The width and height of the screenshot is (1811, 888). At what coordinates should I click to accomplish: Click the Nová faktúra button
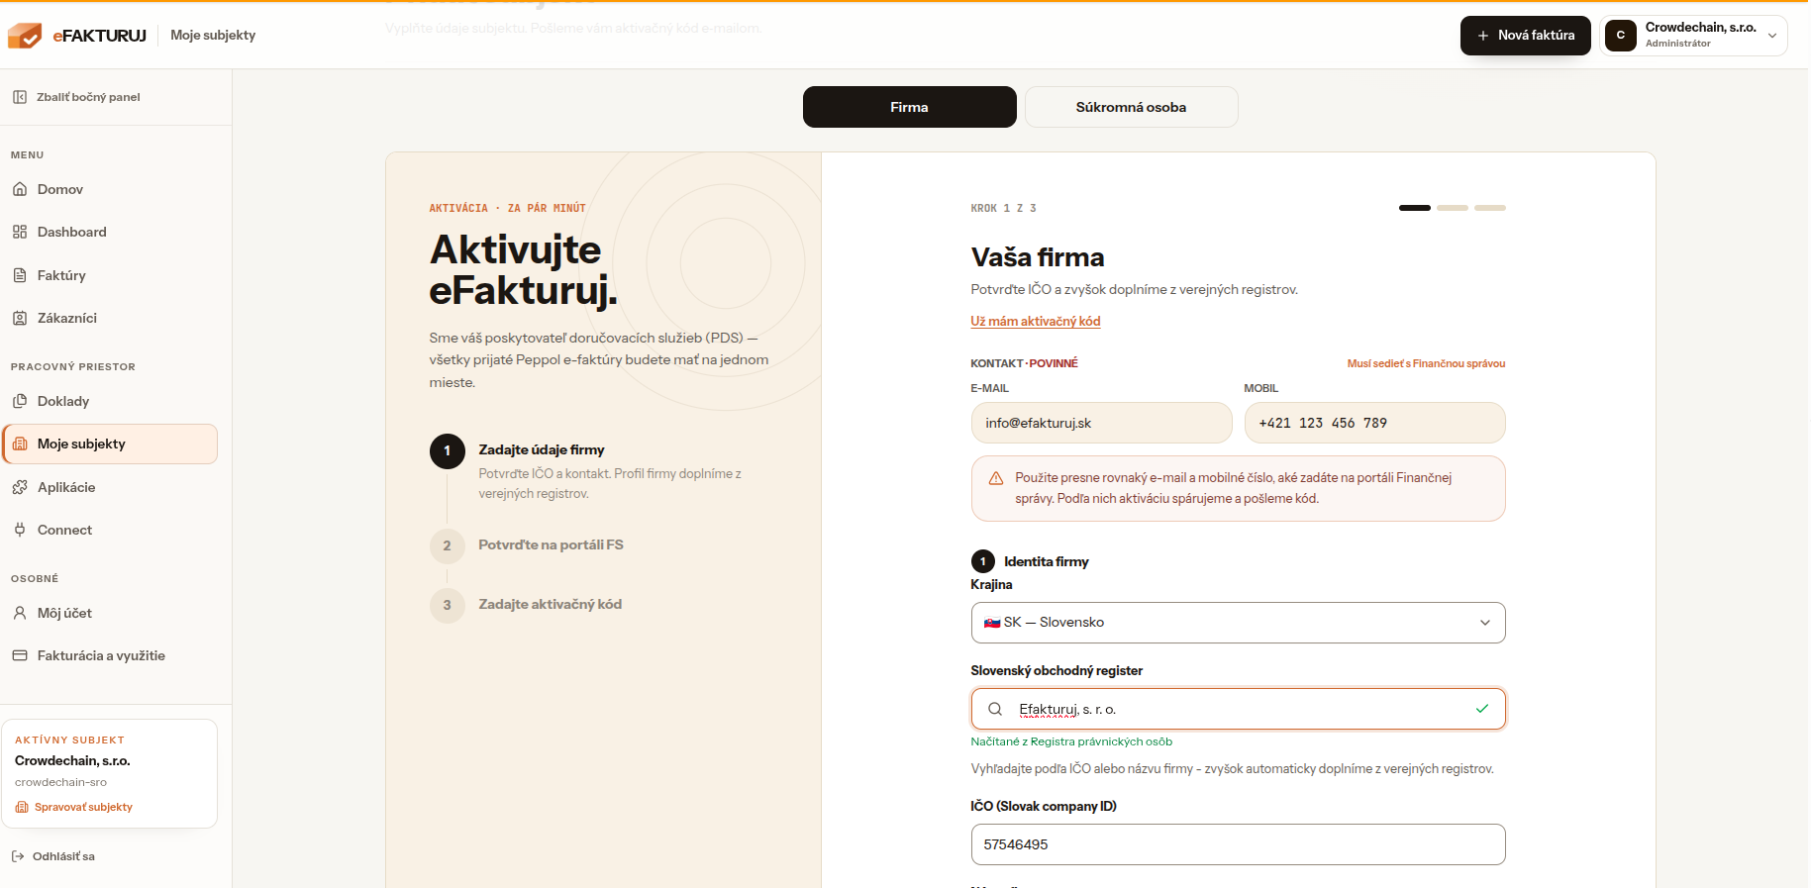[1526, 36]
